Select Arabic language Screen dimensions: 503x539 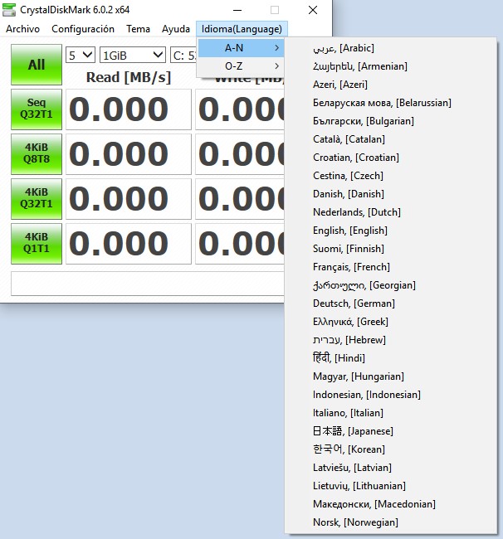pos(391,48)
